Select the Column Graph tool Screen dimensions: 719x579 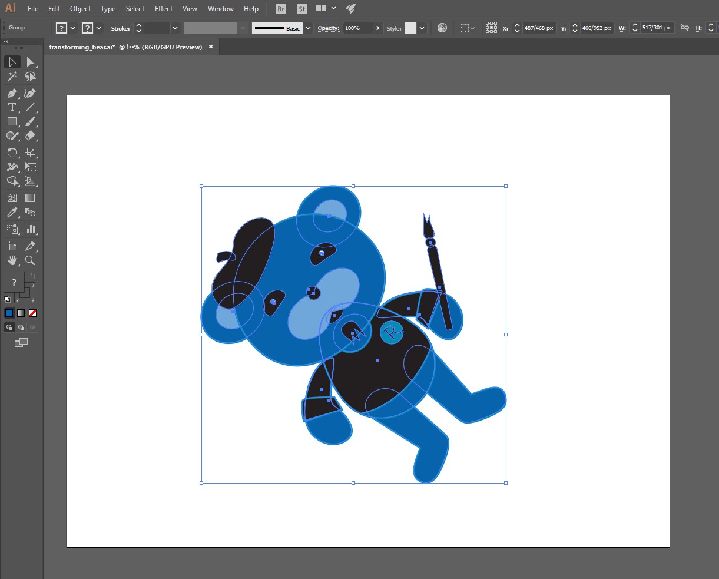tap(31, 229)
